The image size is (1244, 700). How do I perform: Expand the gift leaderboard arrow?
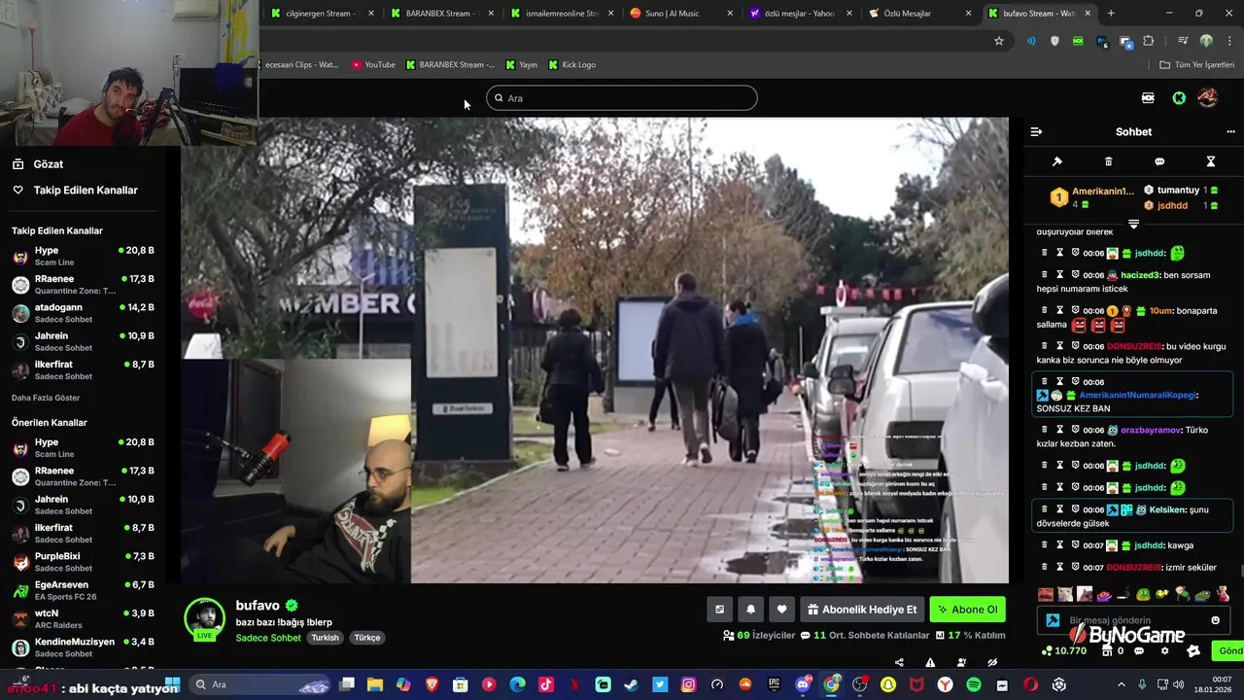pyautogui.click(x=1133, y=224)
